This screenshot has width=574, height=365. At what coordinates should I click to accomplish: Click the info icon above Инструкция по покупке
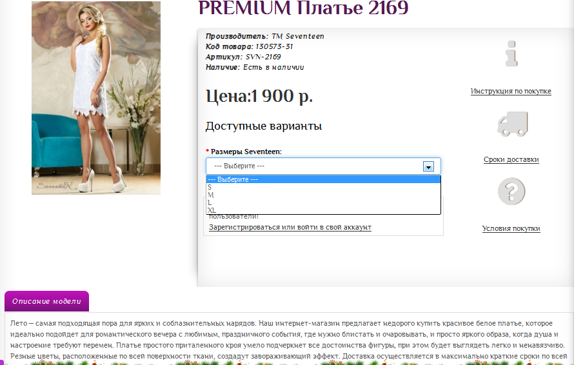pos(511,54)
